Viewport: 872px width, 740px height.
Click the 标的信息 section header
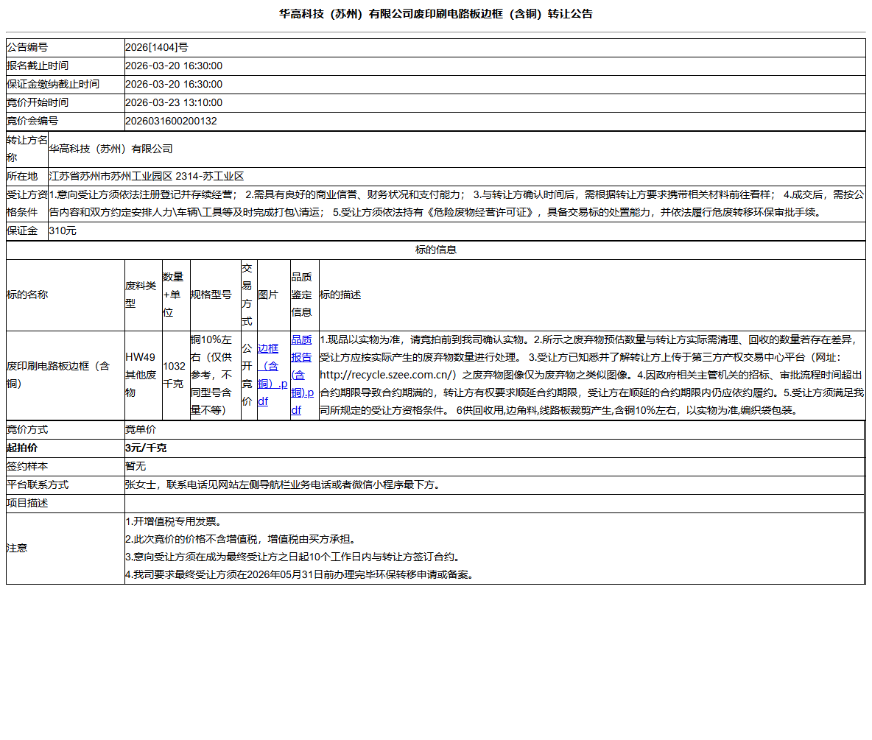[x=435, y=250]
